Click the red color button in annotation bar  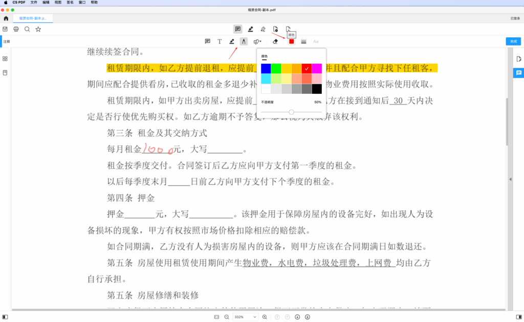[x=291, y=41]
